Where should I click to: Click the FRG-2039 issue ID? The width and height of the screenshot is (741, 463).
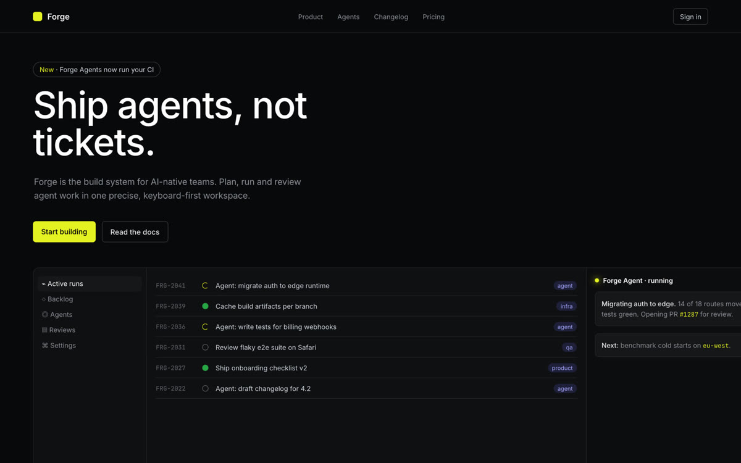coord(170,306)
